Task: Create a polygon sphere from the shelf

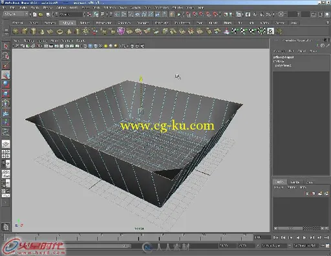Action: click(x=16, y=32)
